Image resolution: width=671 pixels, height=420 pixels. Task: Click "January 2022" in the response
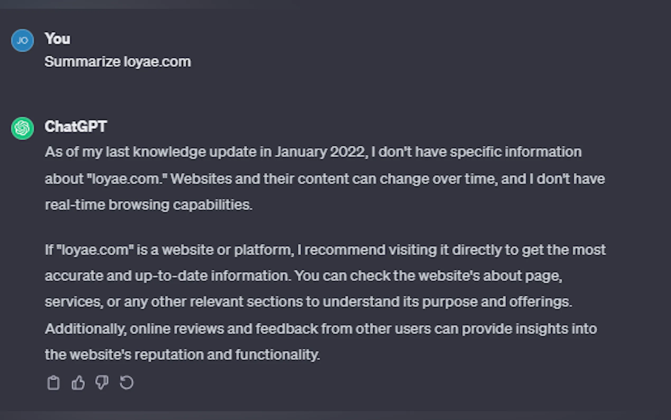[x=320, y=152]
